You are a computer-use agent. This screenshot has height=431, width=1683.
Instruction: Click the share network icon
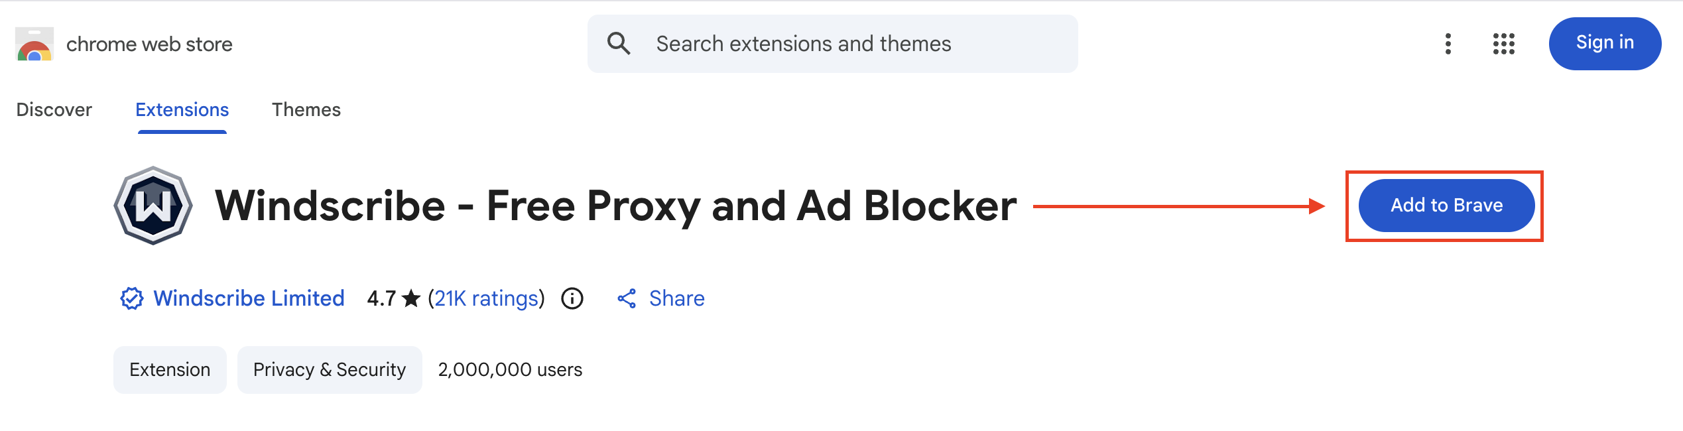[627, 298]
